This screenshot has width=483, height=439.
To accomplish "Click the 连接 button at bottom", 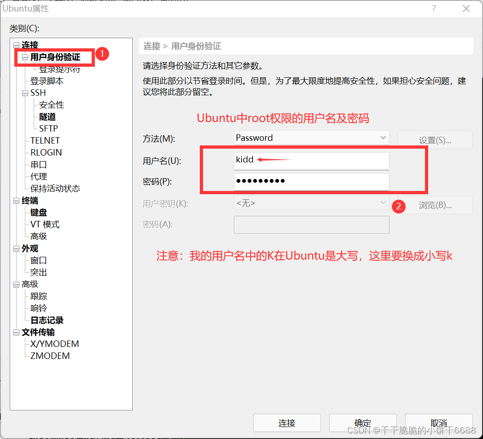I will point(287,423).
